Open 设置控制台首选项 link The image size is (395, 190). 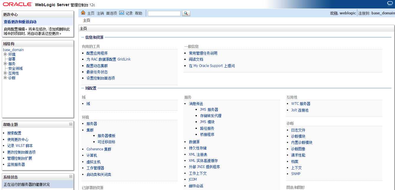(101, 78)
